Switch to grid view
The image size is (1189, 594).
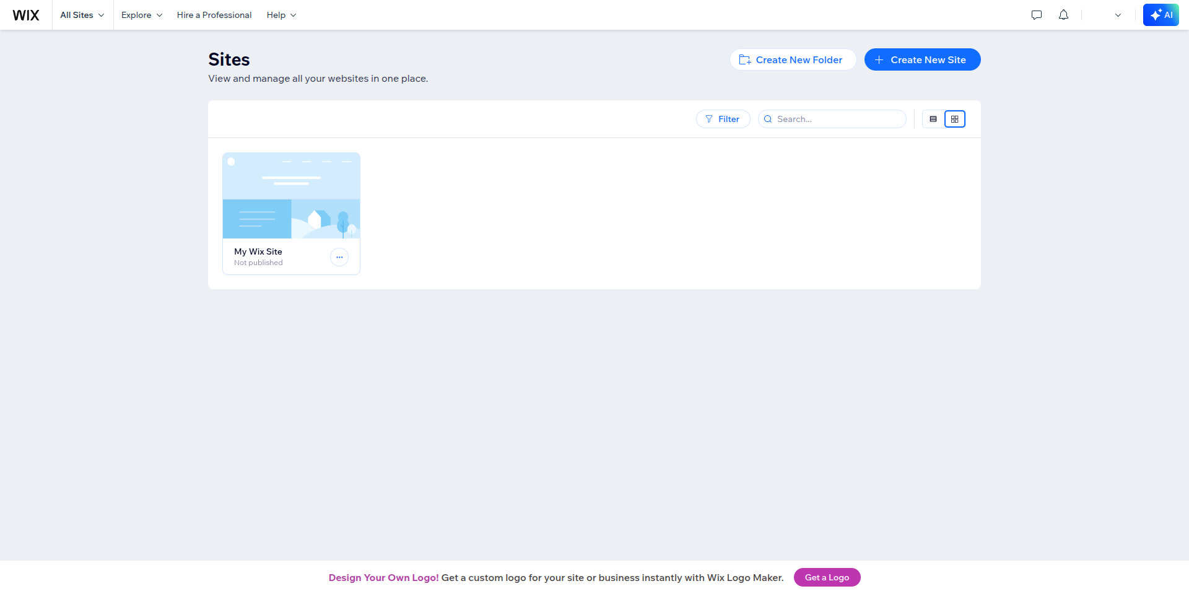[x=954, y=119]
